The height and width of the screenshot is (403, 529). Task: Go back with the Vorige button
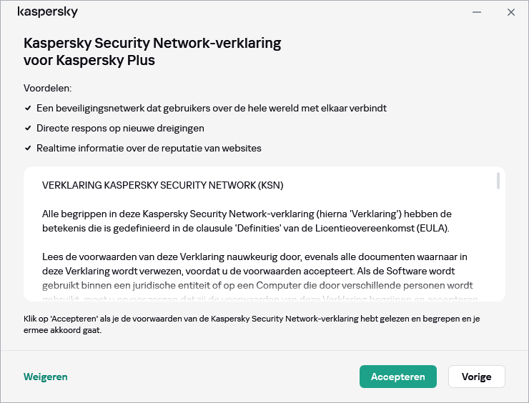(x=476, y=377)
